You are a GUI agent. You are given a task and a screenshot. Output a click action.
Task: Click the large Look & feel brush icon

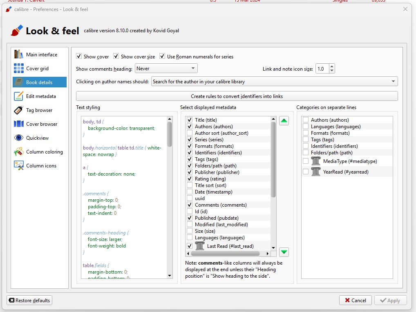[x=17, y=31]
